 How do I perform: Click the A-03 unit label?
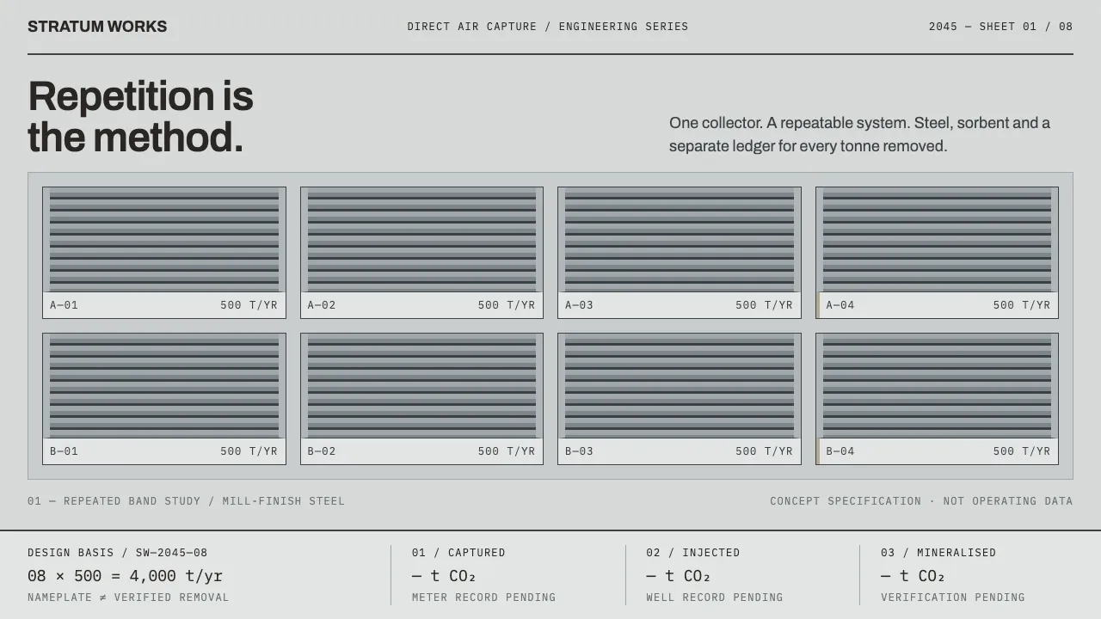[x=579, y=305]
